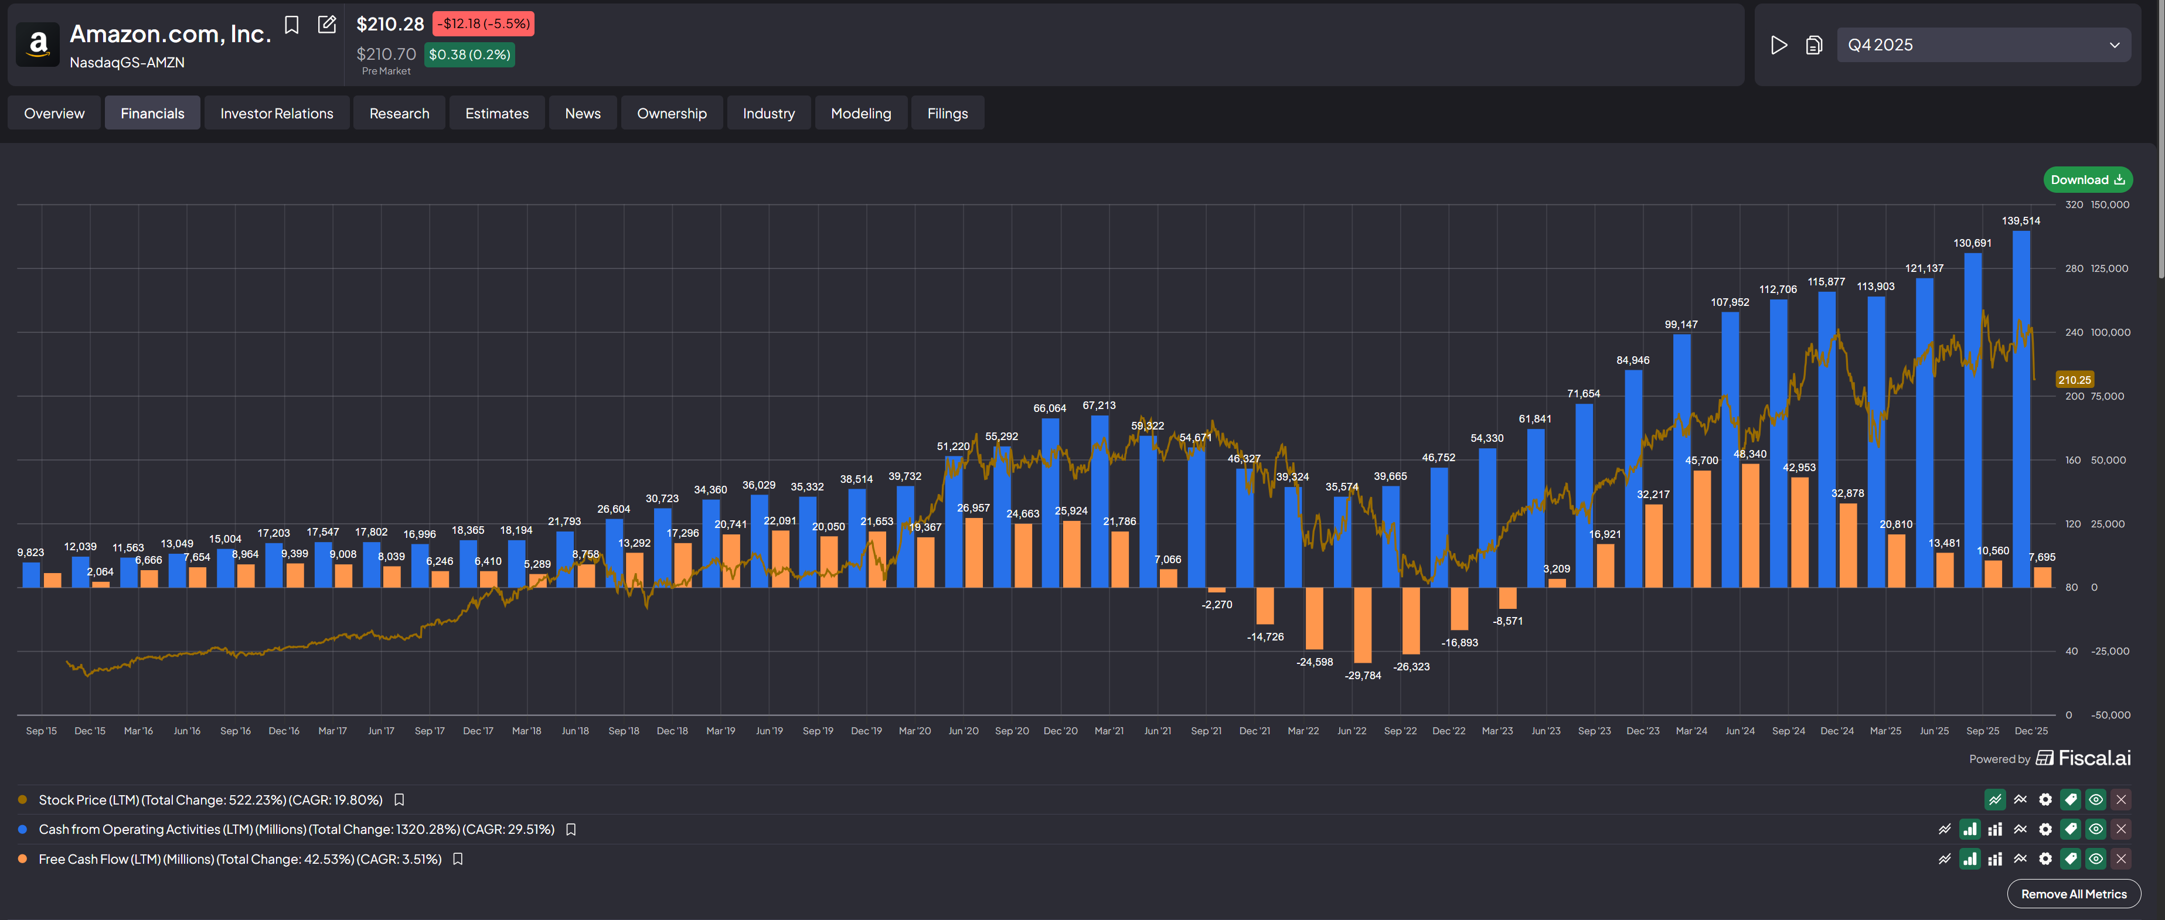Viewport: 2165px width, 920px height.
Task: Switch to the Estimates tab
Action: [496, 114]
